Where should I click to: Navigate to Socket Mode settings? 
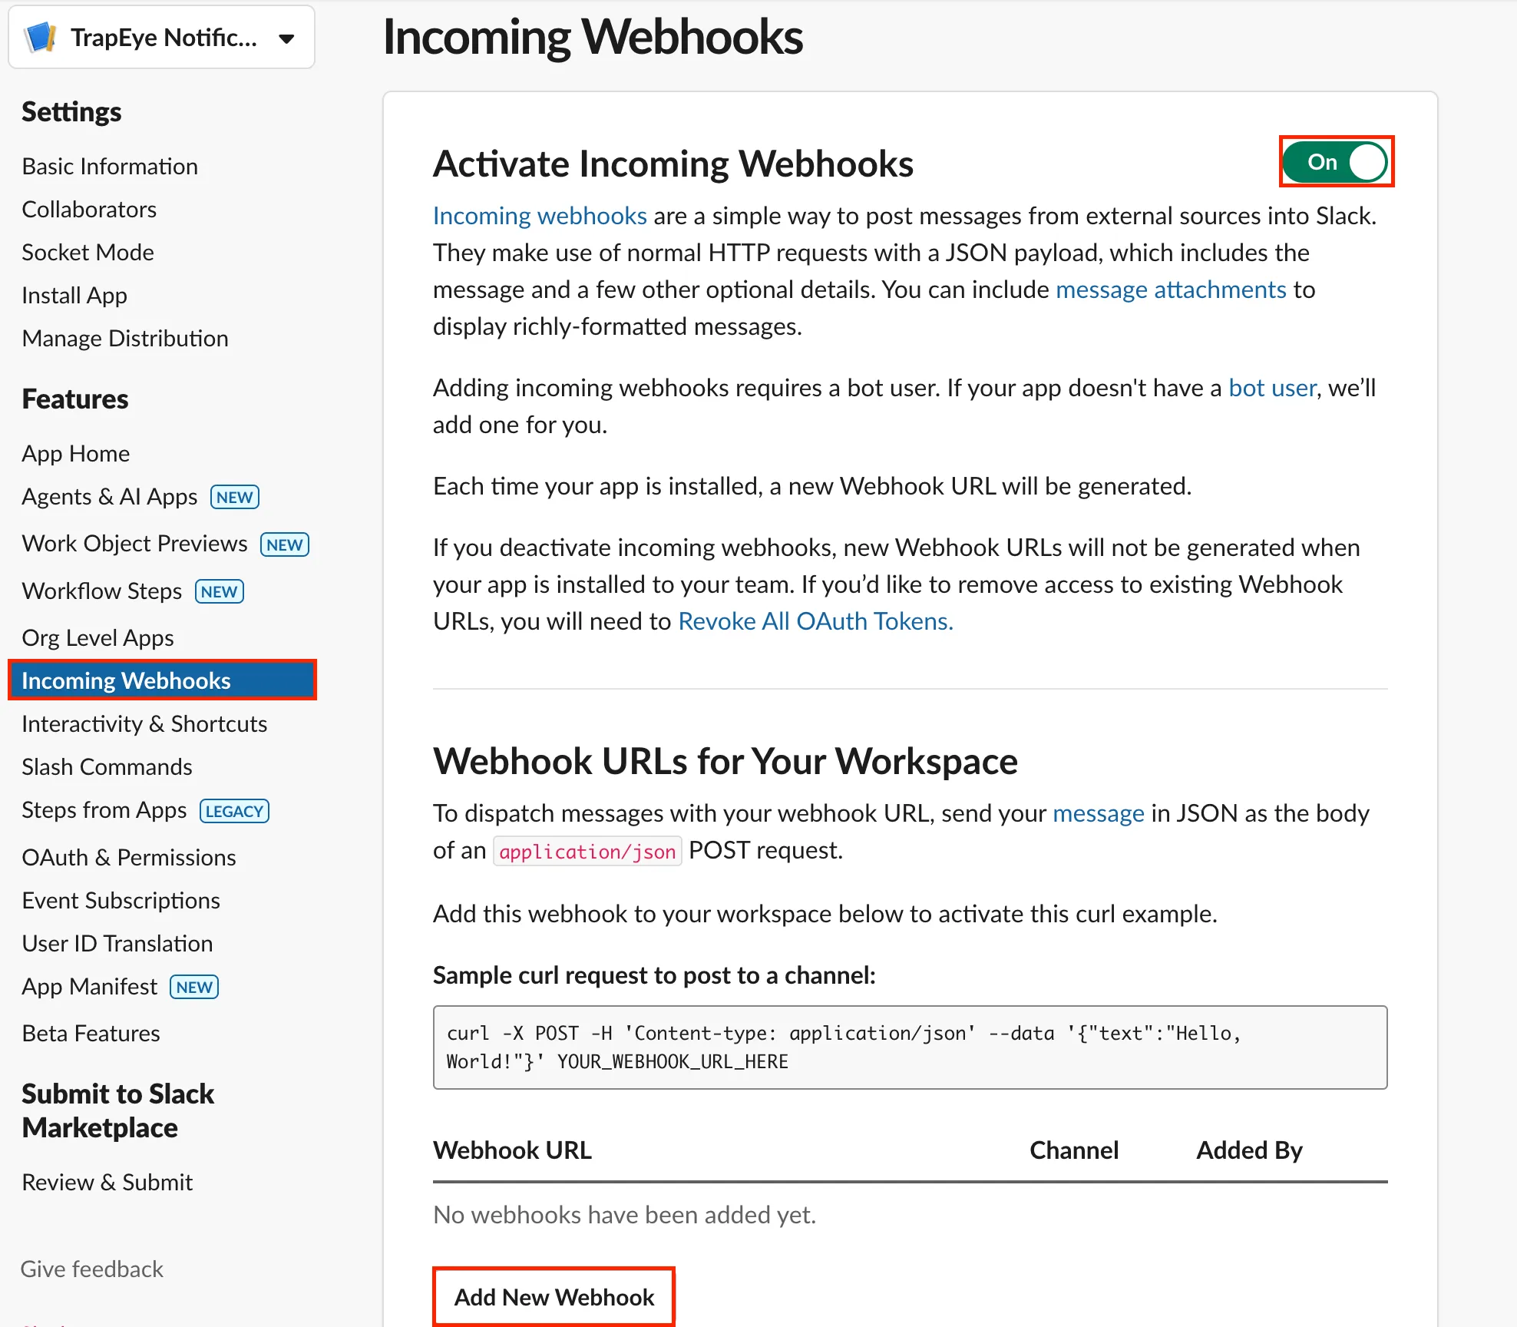coord(88,252)
